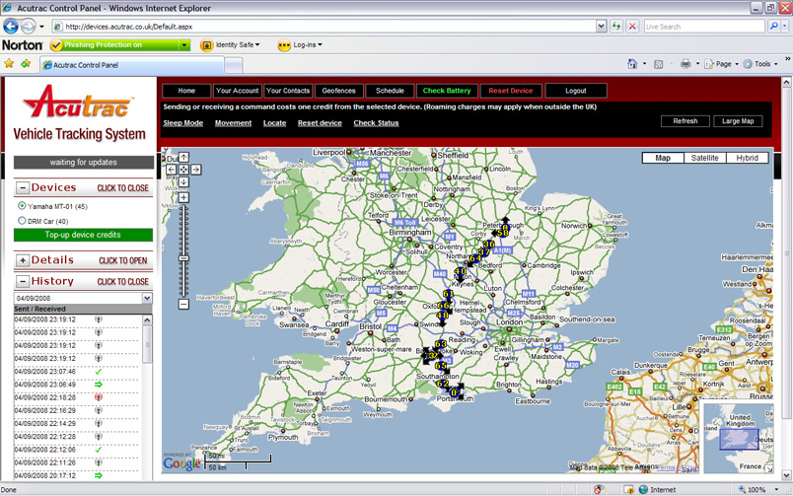The height and width of the screenshot is (496, 793).
Task: Switch map view to Satellite
Action: tap(703, 158)
